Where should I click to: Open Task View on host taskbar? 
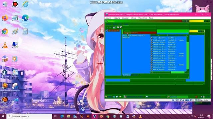point(55,116)
